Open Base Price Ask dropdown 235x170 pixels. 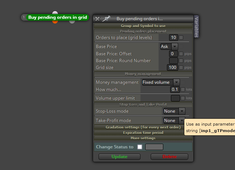tap(169, 47)
